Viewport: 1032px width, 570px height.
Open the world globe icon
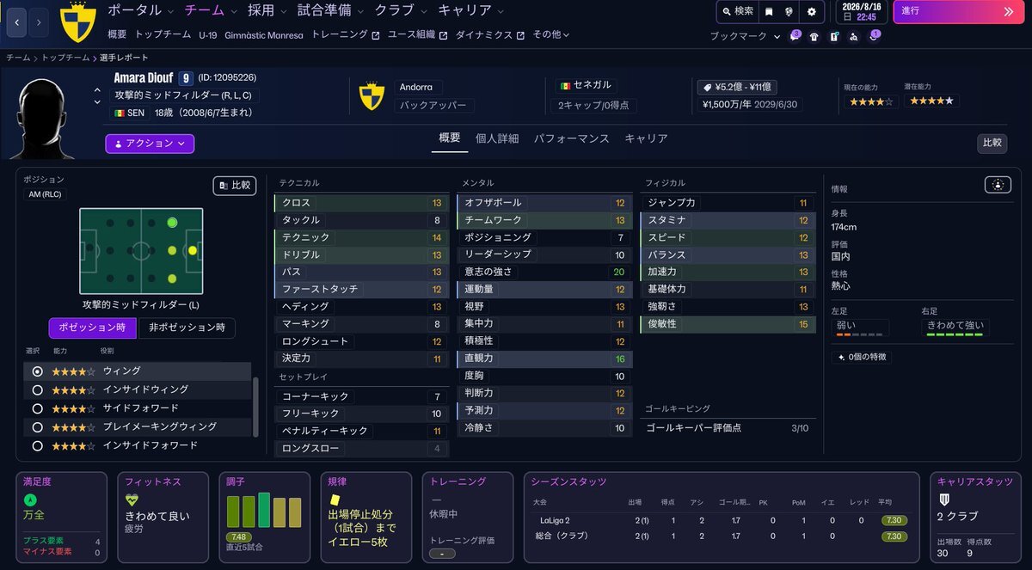[x=789, y=12]
